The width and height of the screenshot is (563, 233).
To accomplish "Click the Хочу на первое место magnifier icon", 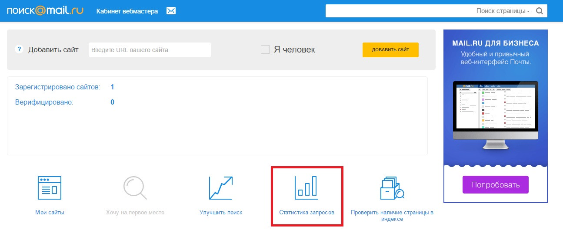I will (135, 188).
